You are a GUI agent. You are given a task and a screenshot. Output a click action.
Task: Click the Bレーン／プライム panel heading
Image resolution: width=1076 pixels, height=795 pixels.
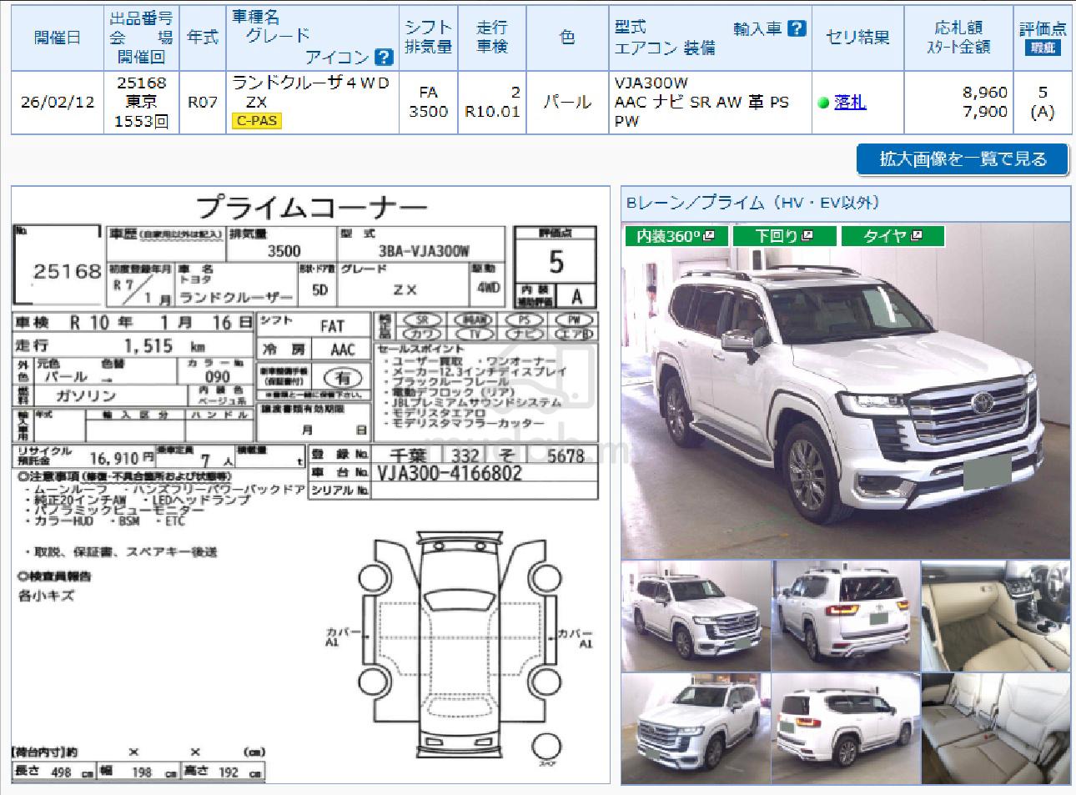tap(752, 203)
